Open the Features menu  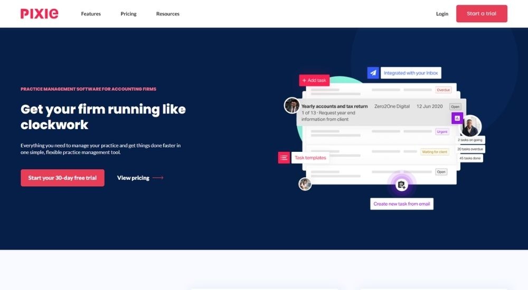[x=91, y=14]
